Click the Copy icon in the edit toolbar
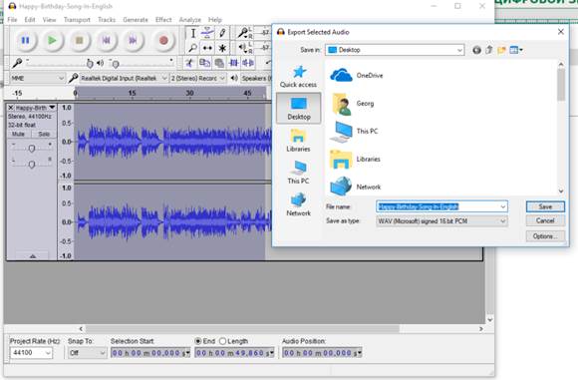Screen dimensions: 578x380 point(204,63)
